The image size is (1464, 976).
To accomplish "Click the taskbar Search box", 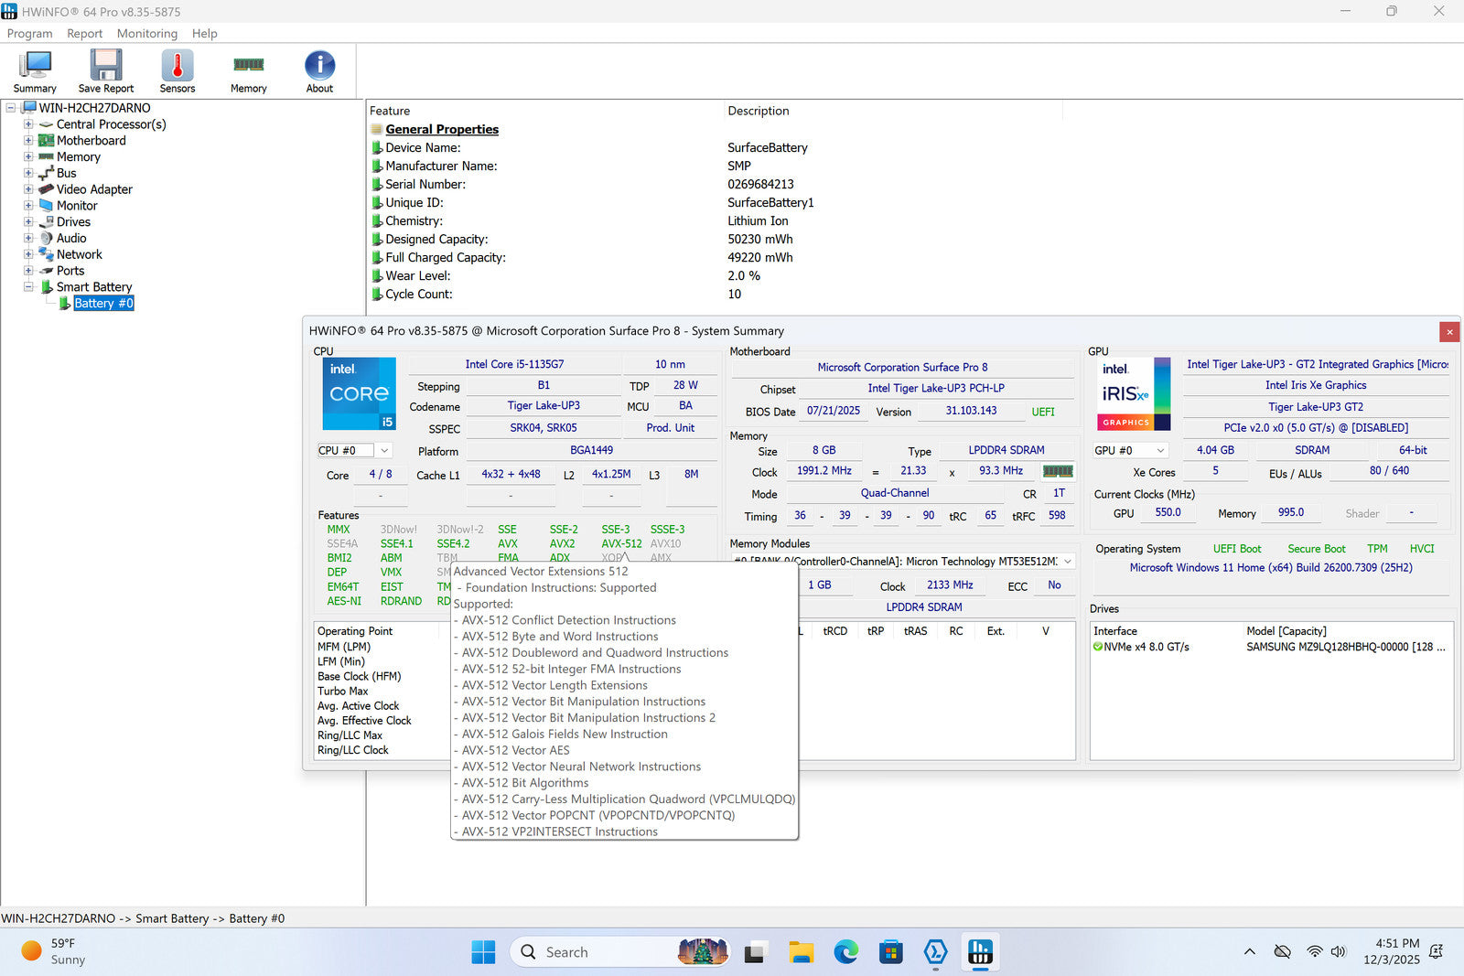I will (x=595, y=952).
